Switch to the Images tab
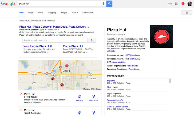 coord(64,13)
